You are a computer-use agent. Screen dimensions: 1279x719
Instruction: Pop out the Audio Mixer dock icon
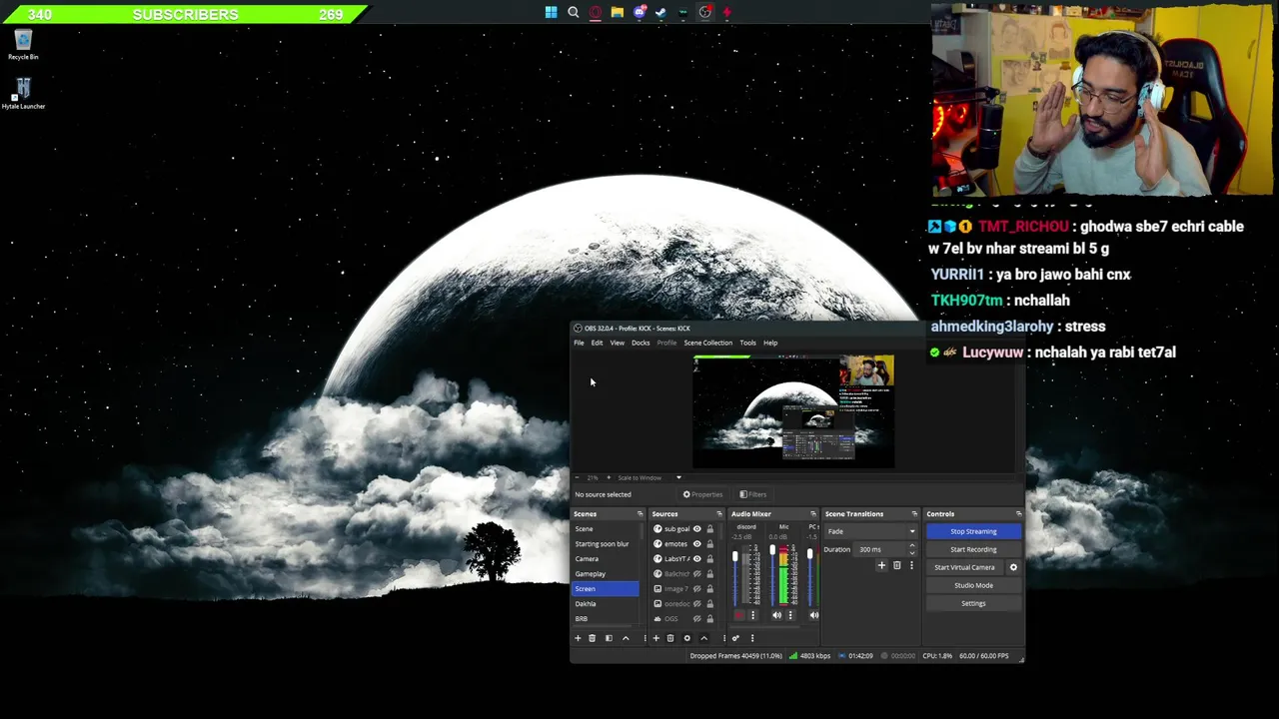[x=813, y=514]
